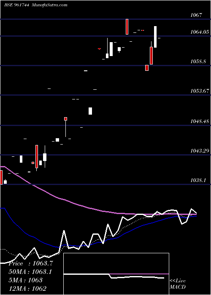Viewport: 211px width, 295px height.
Task: Click the BSE 961744 ticker text
Action: (x=17, y=5)
